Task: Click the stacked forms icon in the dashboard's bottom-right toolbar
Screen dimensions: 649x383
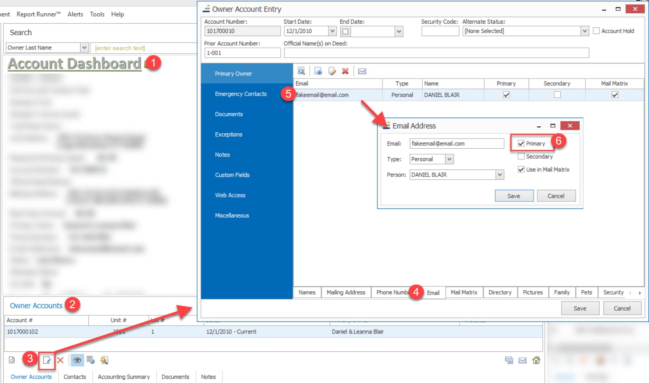Action: [509, 360]
